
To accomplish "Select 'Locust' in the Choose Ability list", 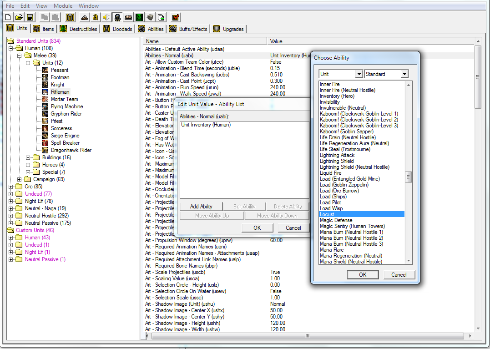I will [x=362, y=214].
